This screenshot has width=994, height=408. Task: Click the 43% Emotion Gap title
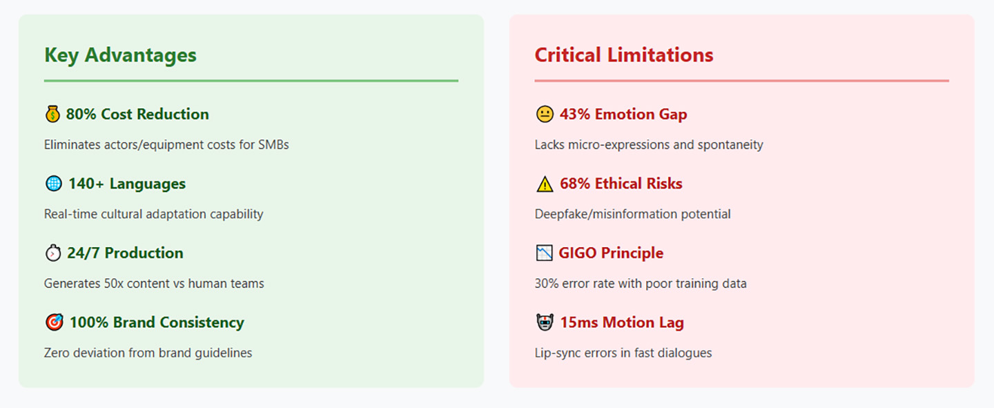pyautogui.click(x=623, y=114)
